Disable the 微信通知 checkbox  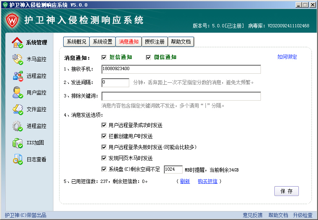pos(148,57)
